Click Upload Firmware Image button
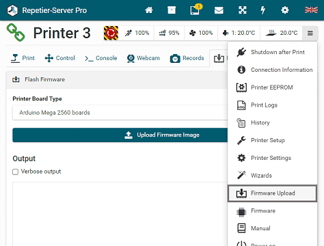 (120, 135)
